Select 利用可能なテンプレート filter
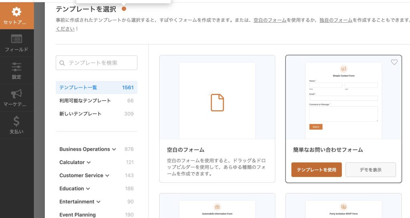The height and width of the screenshot is (218, 410). [x=85, y=101]
